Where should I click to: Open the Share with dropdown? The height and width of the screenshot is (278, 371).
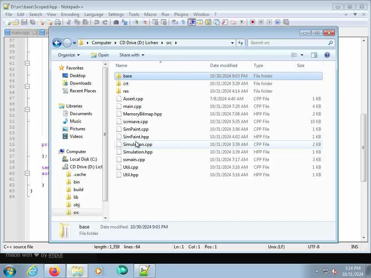pyautogui.click(x=132, y=55)
